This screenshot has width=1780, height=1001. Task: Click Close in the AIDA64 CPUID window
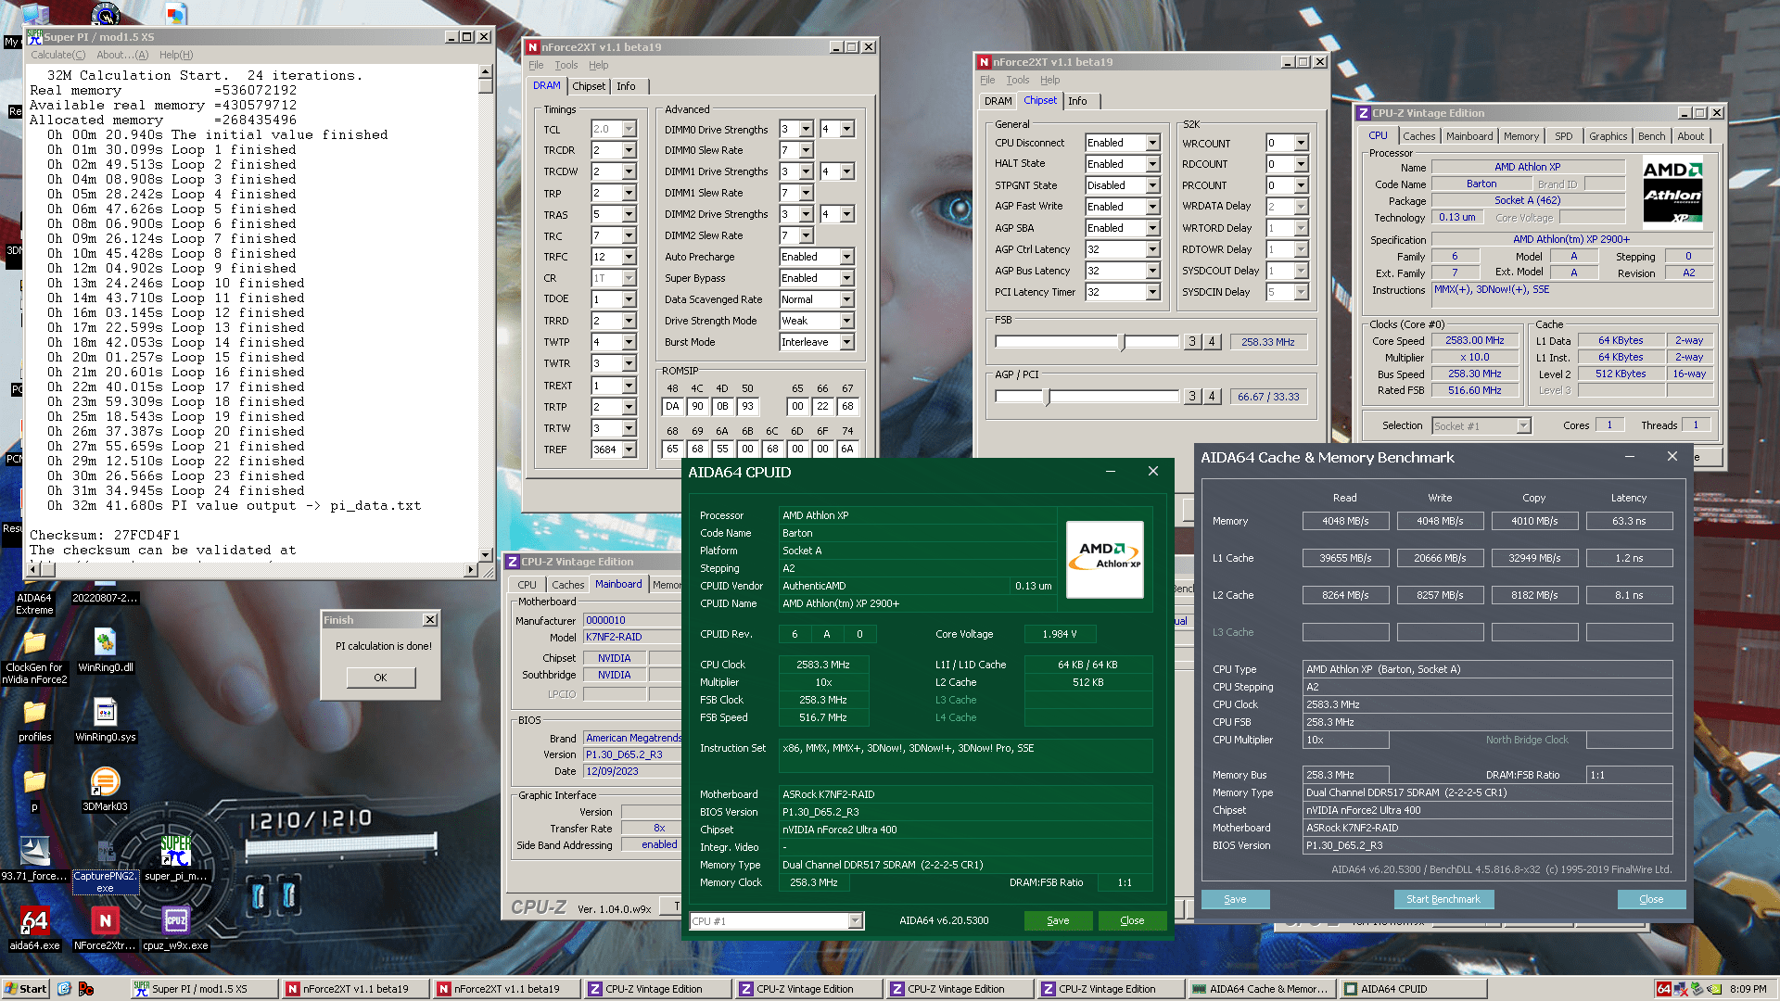tap(1132, 920)
